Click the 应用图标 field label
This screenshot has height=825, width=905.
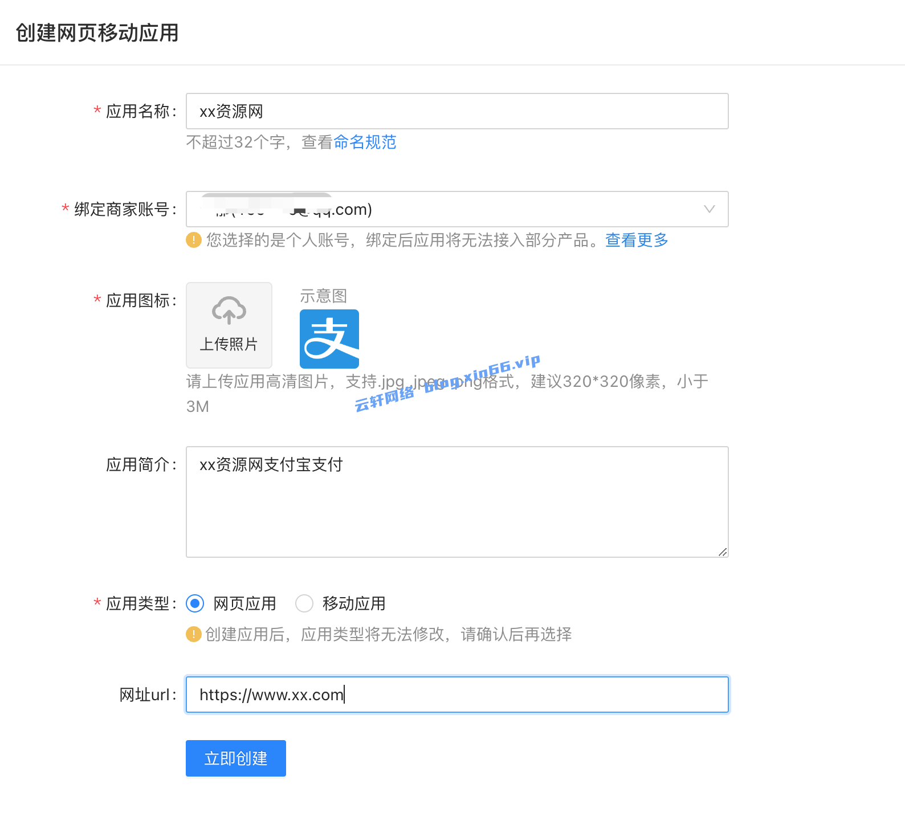pyautogui.click(x=141, y=300)
